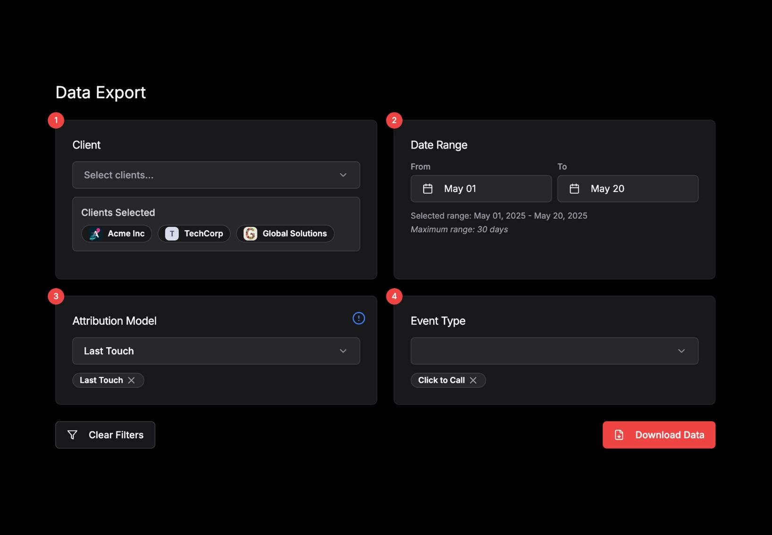Open the Select clients dropdown

(x=216, y=175)
